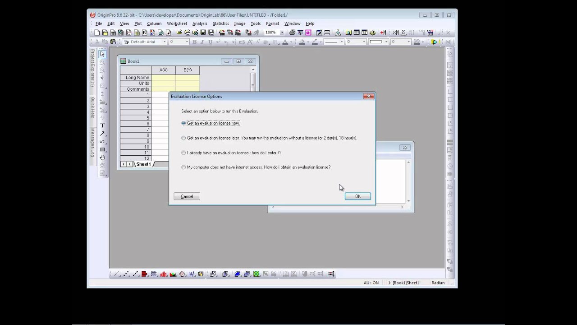Click the font color A swatch

(285, 42)
